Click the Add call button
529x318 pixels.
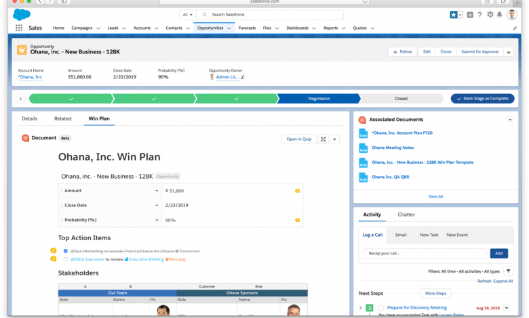click(499, 254)
